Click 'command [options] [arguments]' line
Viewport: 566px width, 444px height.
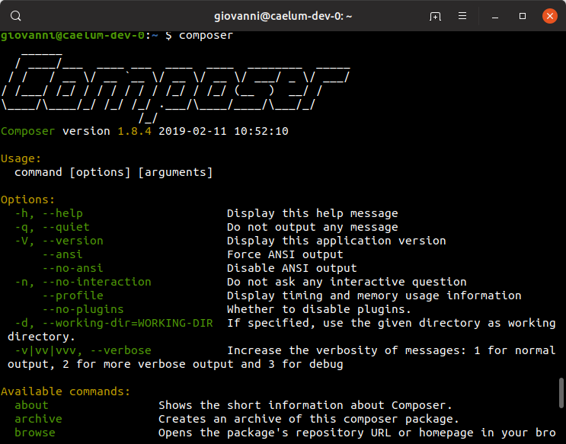pos(114,172)
